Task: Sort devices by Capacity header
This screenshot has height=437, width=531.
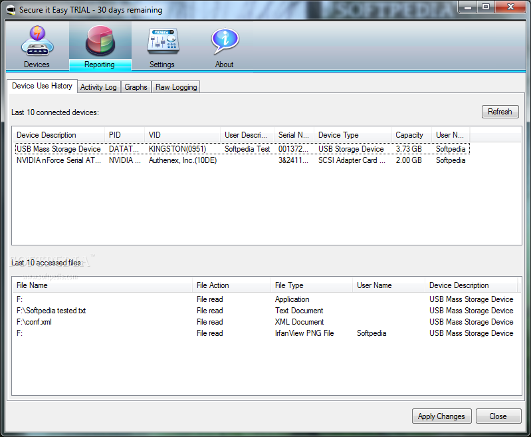Action: (x=412, y=135)
